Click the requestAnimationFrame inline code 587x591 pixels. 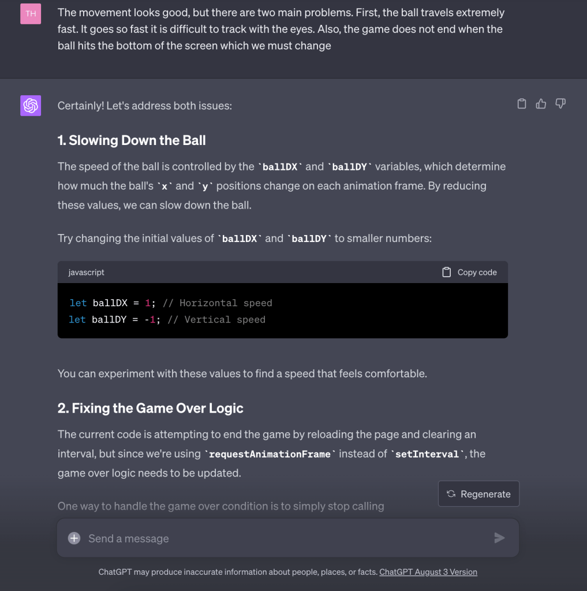(x=270, y=454)
